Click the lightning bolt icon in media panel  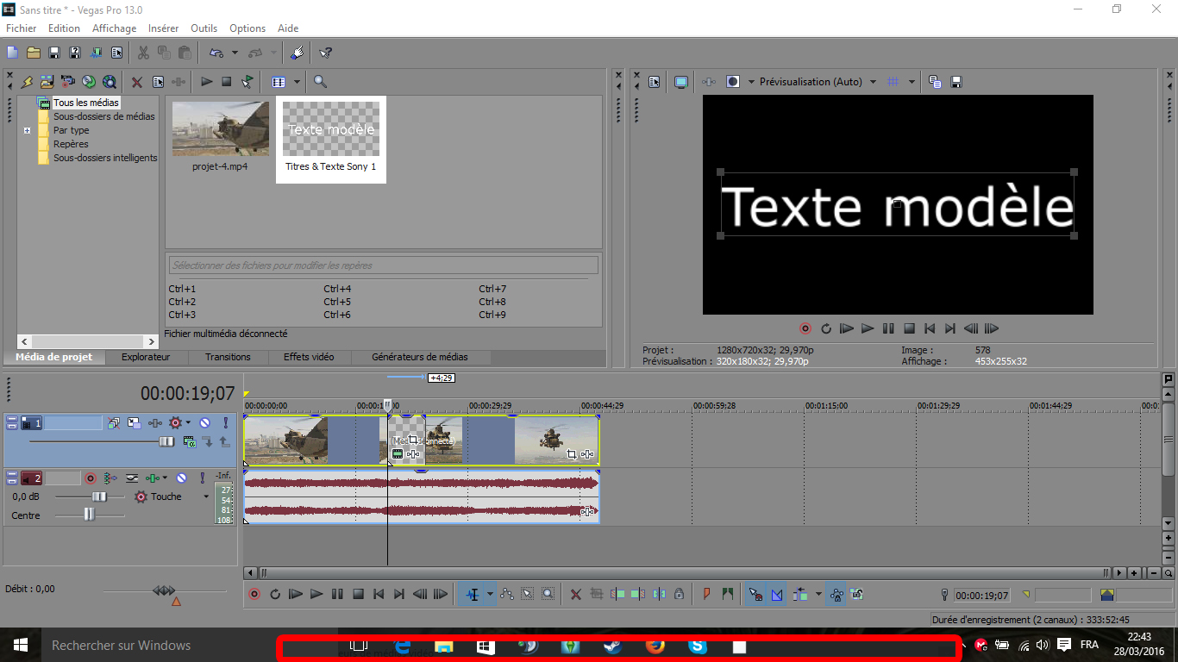pos(27,82)
